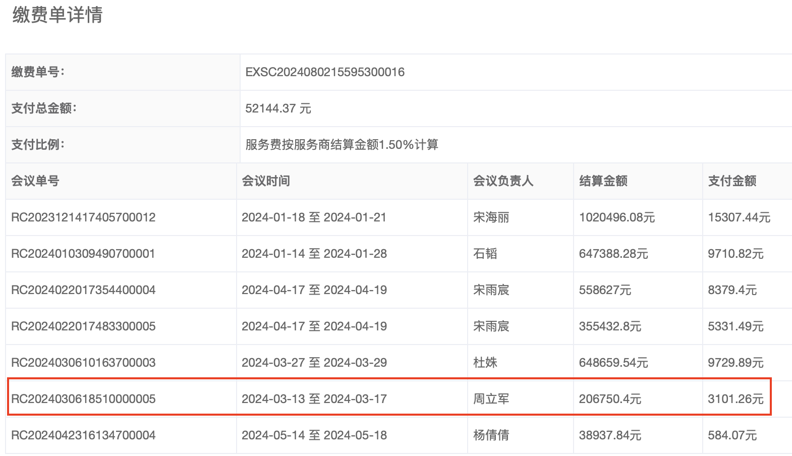Image resolution: width=792 pixels, height=456 pixels.
Task: Click the 结算金额 column header
Action: click(x=603, y=181)
